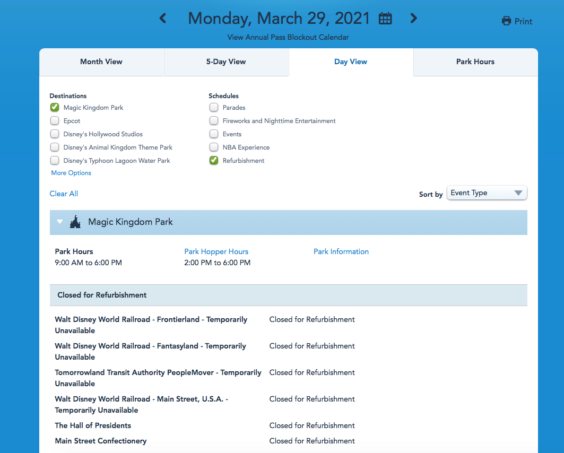Collapse the Magic Kingdom Park section
Screen dimensions: 564x453
(x=60, y=222)
